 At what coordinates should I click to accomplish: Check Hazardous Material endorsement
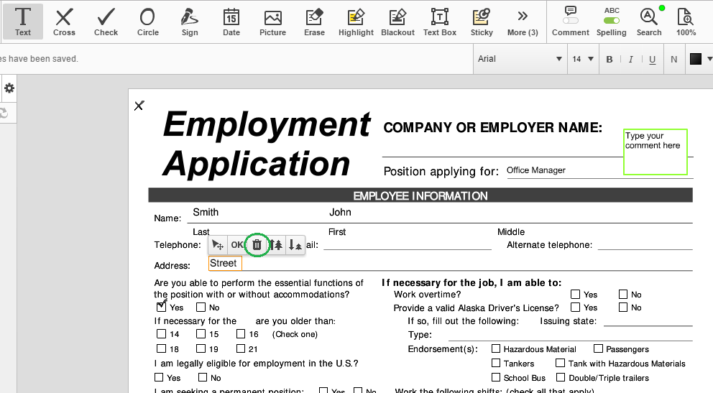[496, 348]
